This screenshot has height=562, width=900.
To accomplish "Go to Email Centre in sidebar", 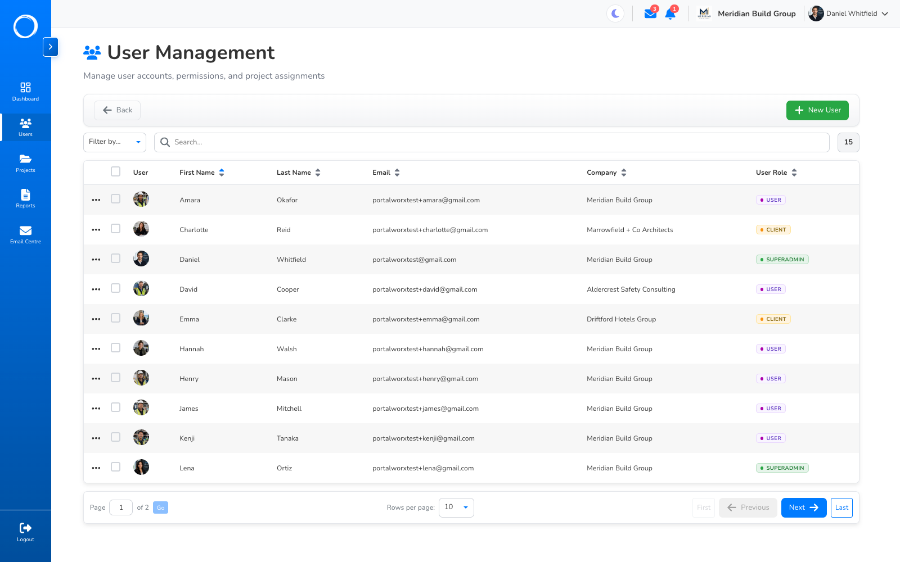I will point(25,234).
